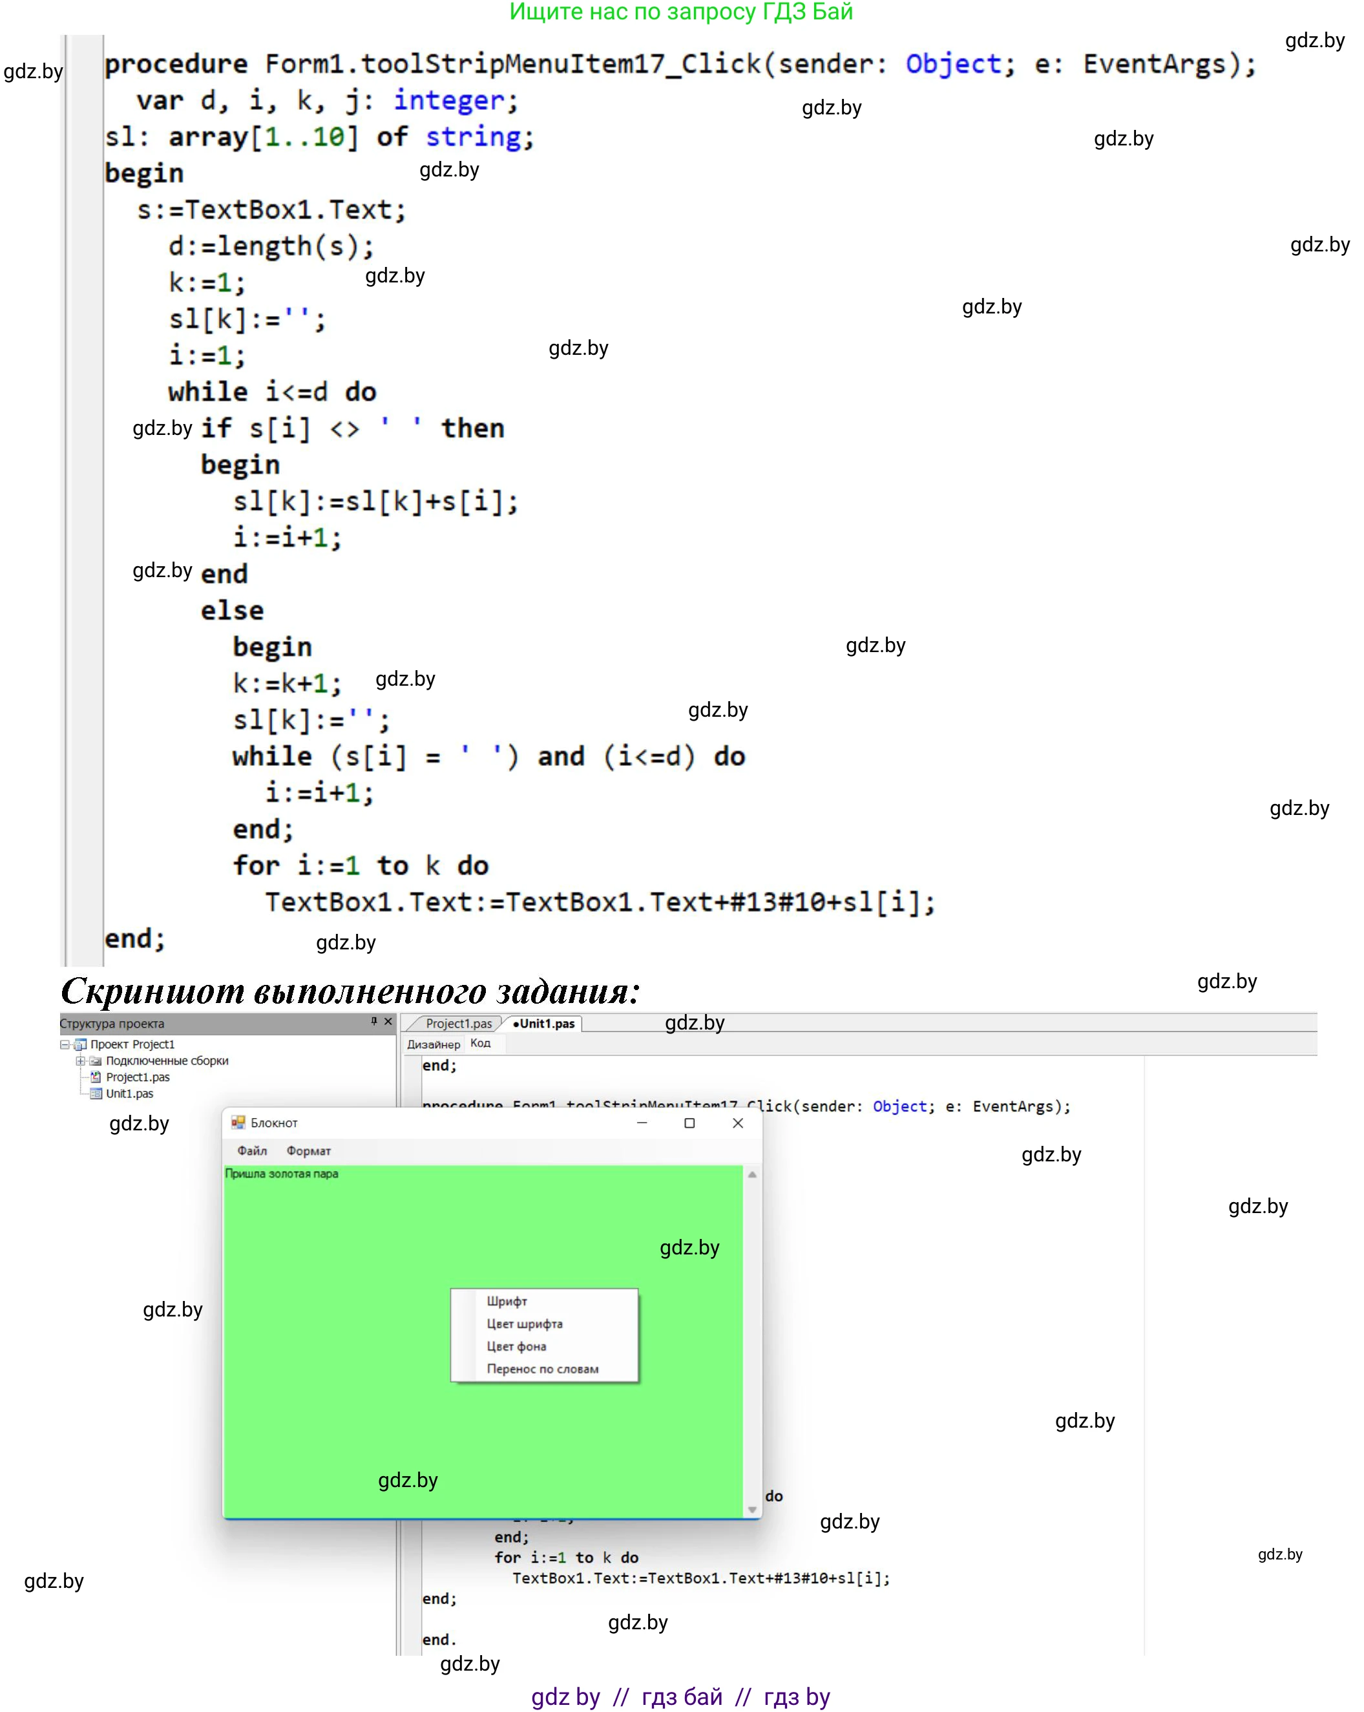
Task: Select Unit1.pas form icon in tree
Action: [96, 1094]
